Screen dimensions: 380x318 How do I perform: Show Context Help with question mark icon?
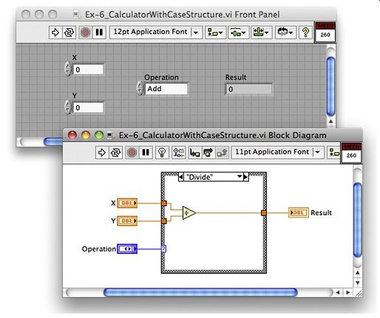coord(305,33)
